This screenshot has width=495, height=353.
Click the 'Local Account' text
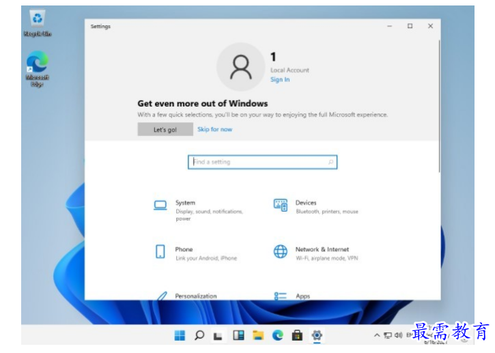coord(289,70)
